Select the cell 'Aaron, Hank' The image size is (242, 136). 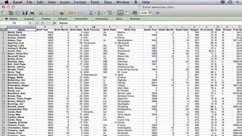click(21, 32)
